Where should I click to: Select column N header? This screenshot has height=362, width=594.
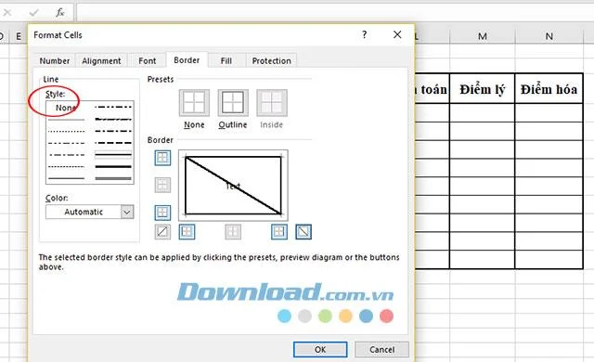549,36
